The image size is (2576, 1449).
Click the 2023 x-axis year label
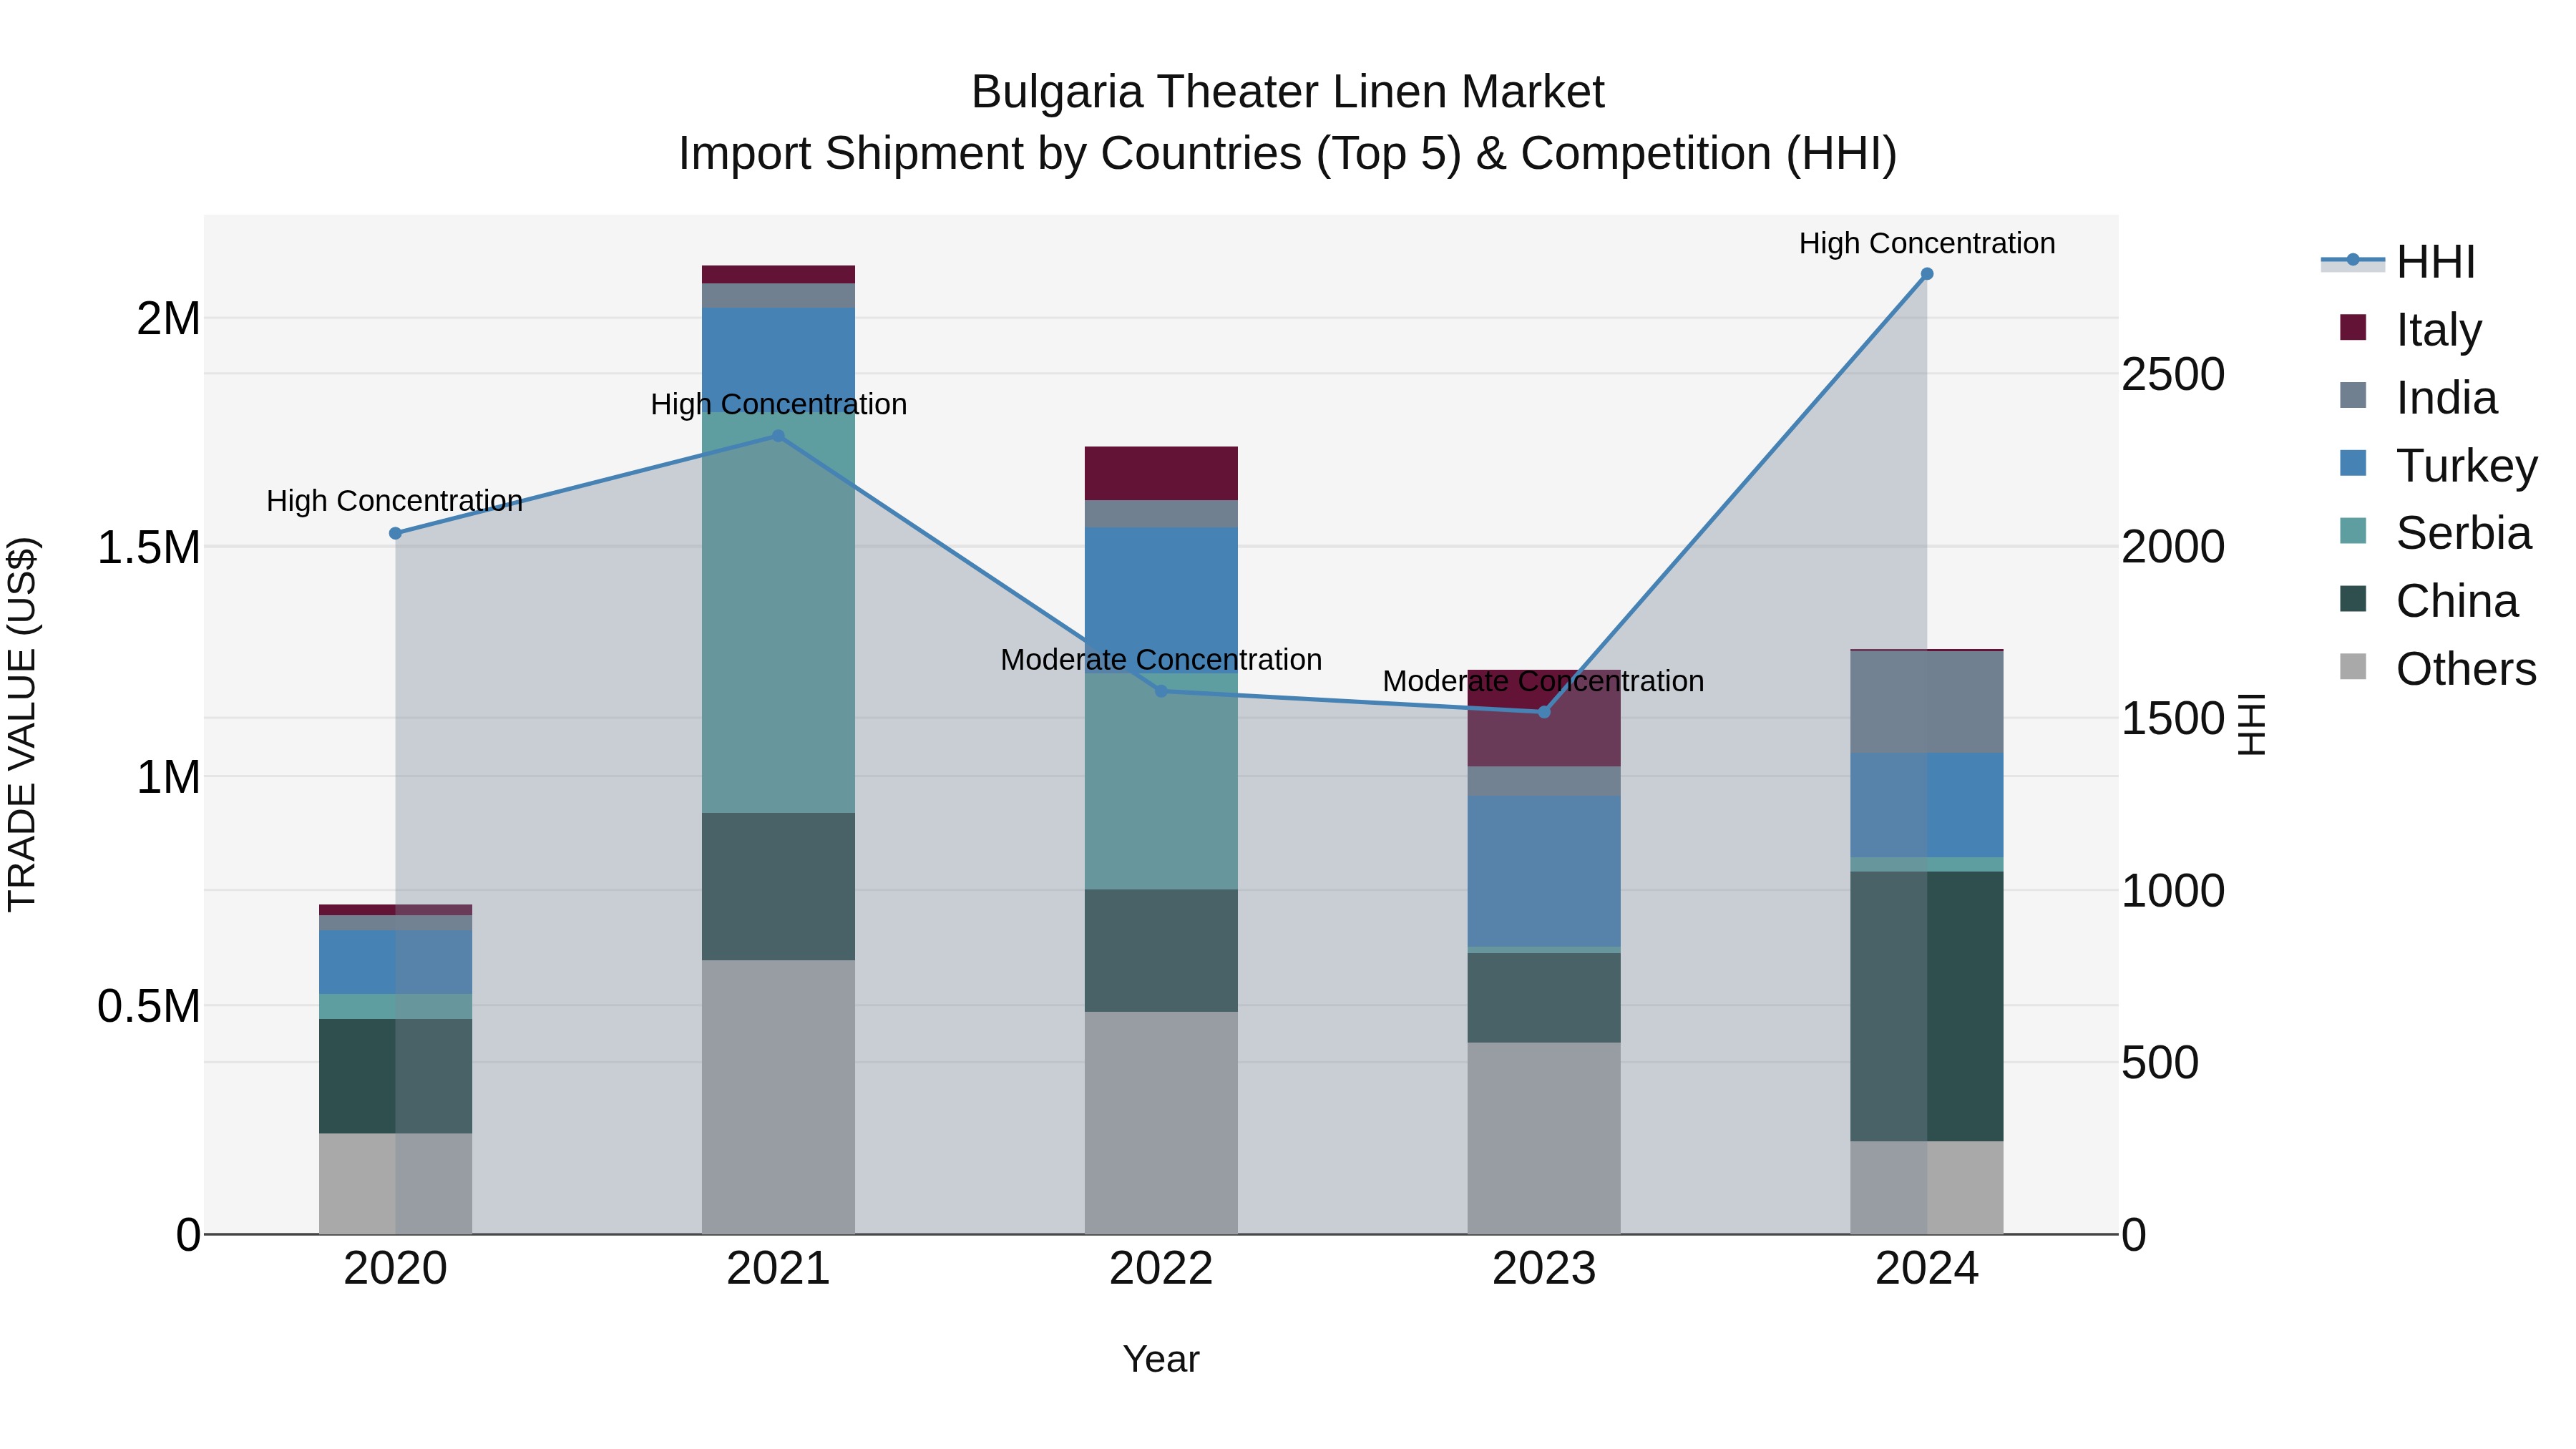pos(1544,1269)
